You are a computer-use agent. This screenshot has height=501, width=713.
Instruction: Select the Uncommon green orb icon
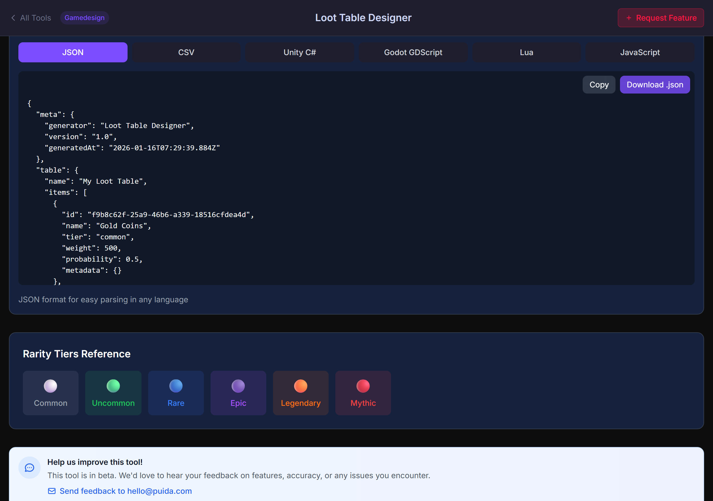(x=113, y=386)
